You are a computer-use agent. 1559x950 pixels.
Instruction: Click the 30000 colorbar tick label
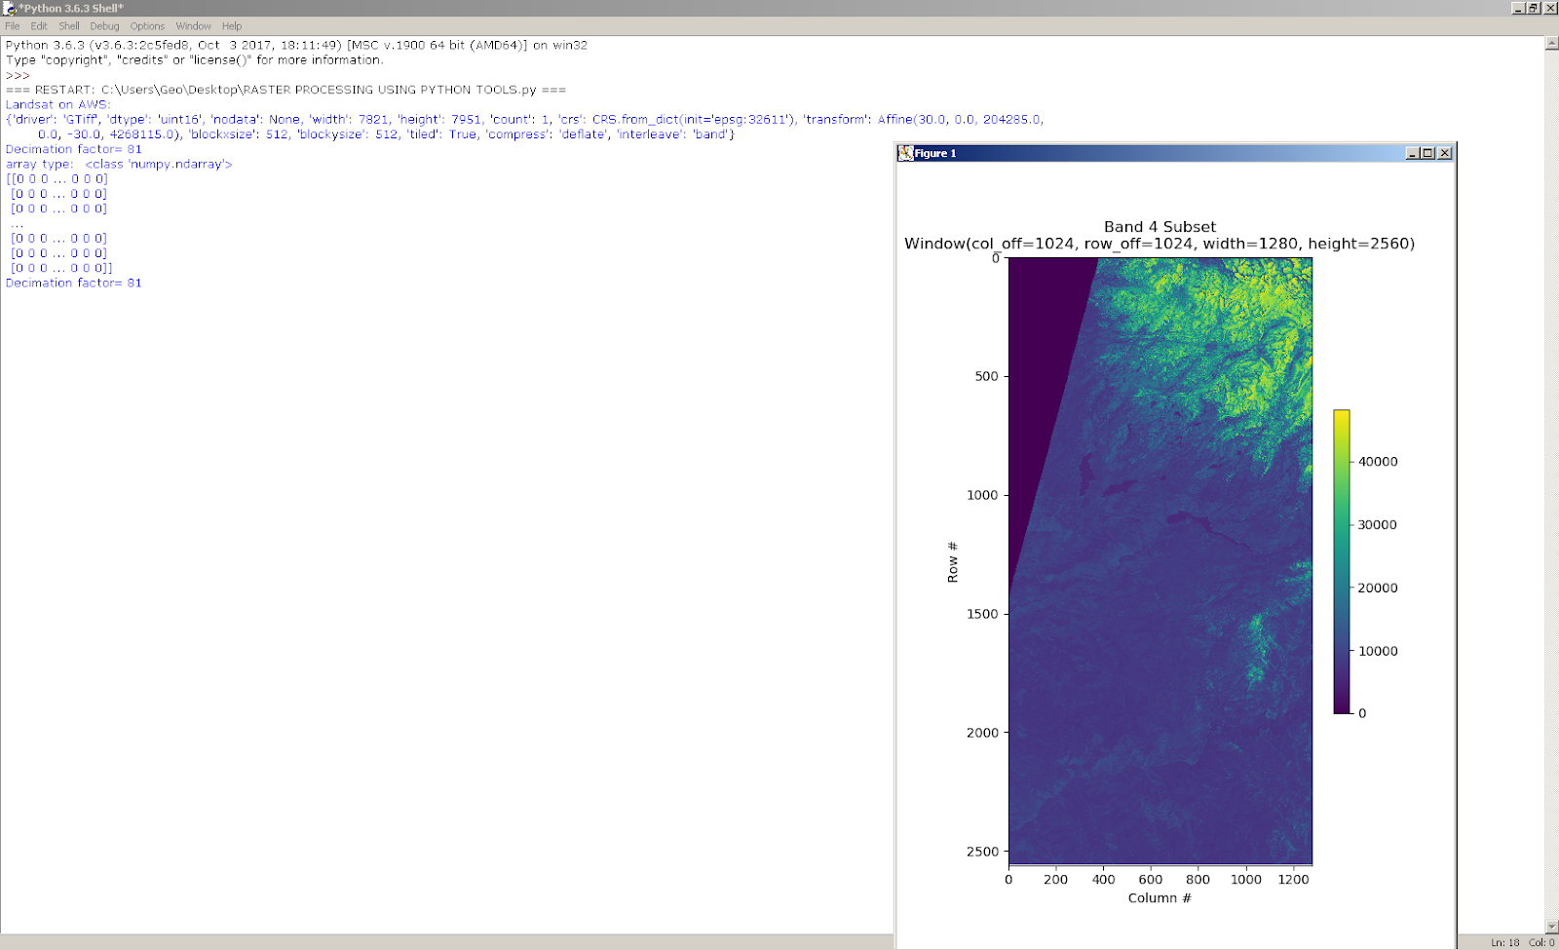click(x=1378, y=525)
